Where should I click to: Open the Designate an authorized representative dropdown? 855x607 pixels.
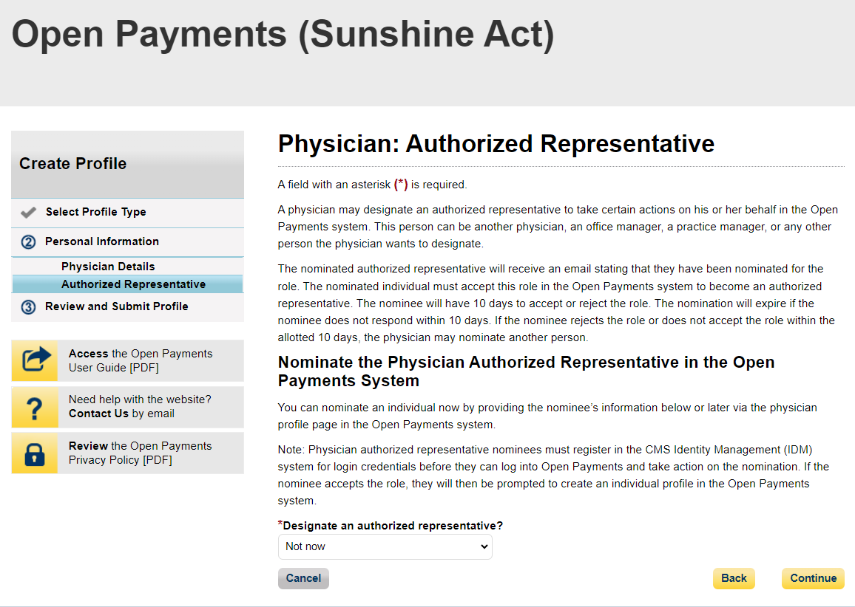tap(385, 547)
